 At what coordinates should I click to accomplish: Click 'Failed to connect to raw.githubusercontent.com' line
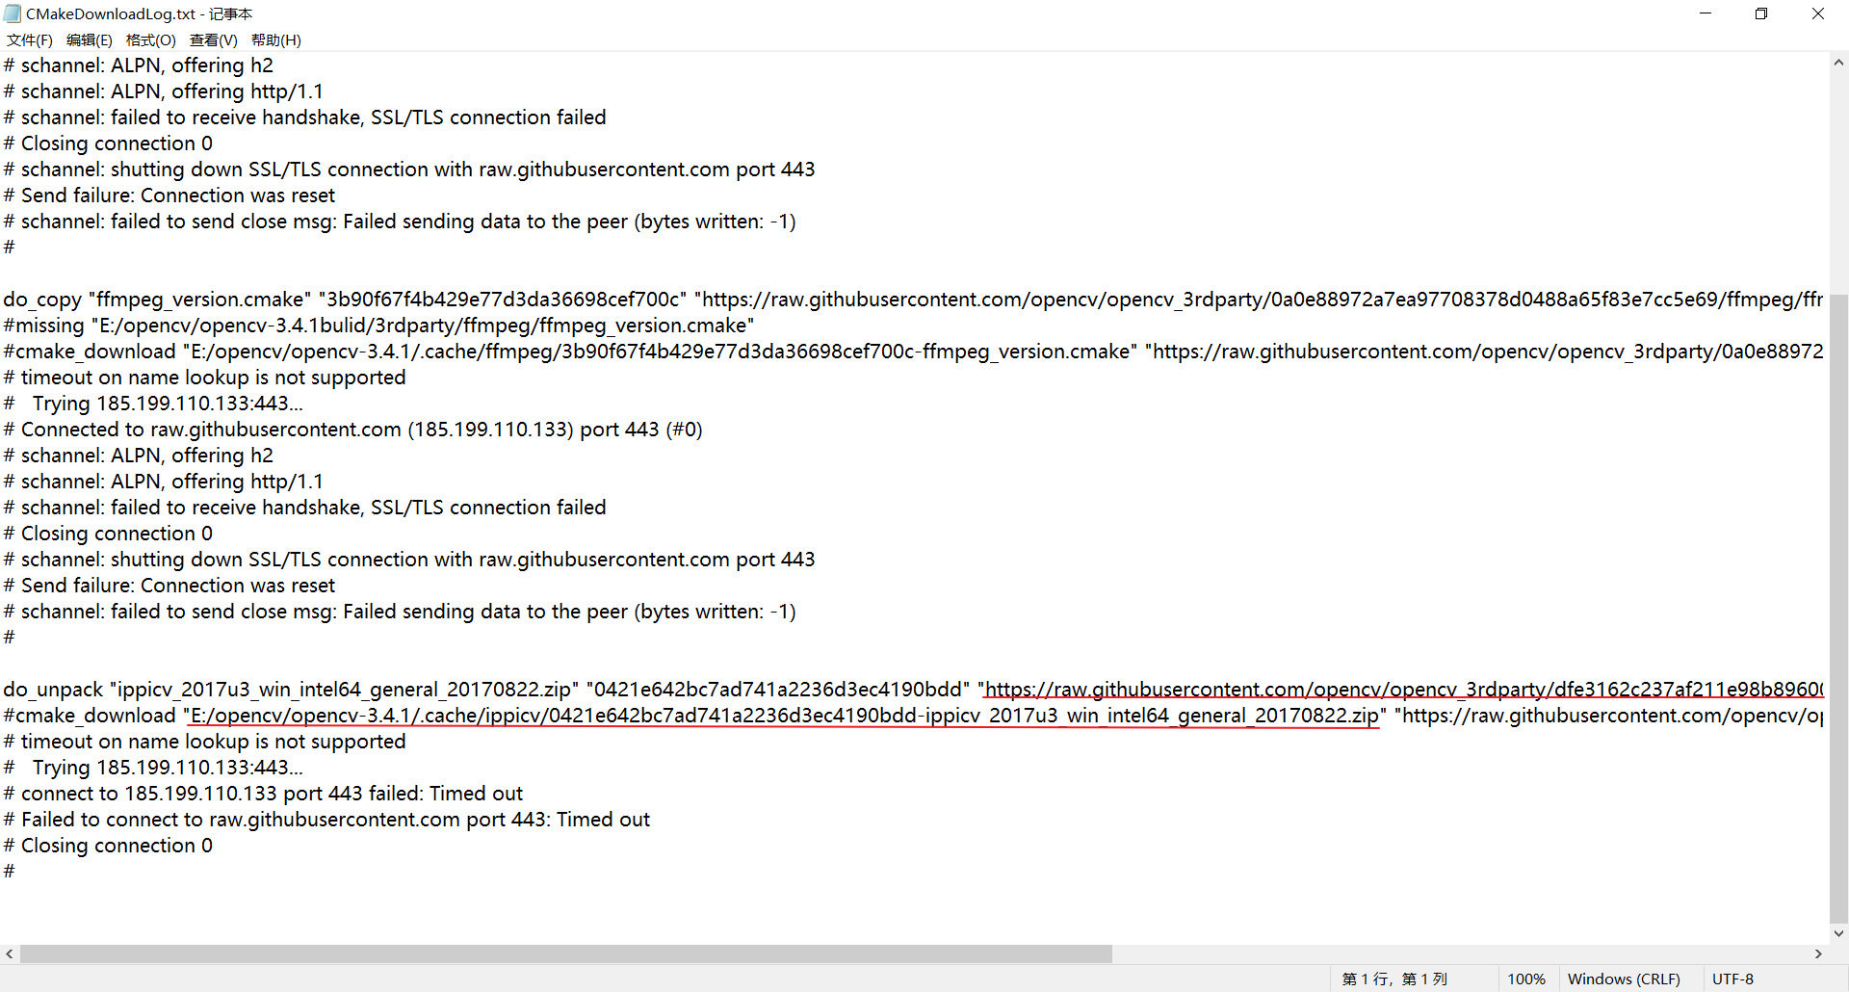coord(326,820)
